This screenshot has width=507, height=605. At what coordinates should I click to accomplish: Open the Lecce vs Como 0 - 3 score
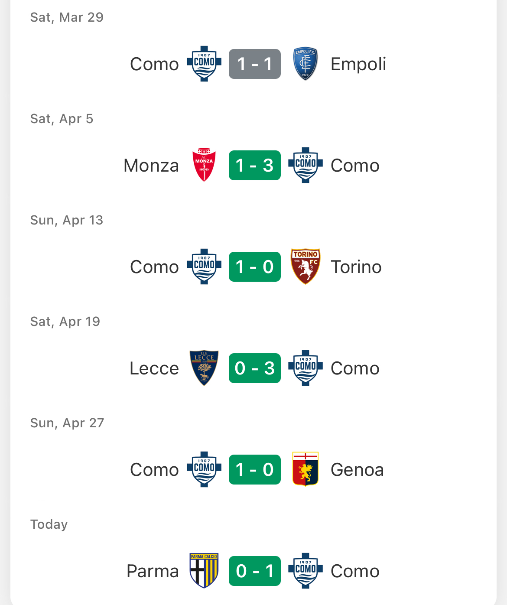pyautogui.click(x=255, y=368)
